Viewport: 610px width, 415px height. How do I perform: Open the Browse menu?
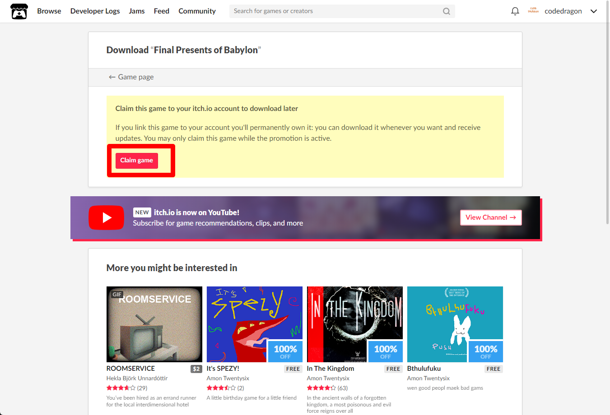tap(49, 11)
